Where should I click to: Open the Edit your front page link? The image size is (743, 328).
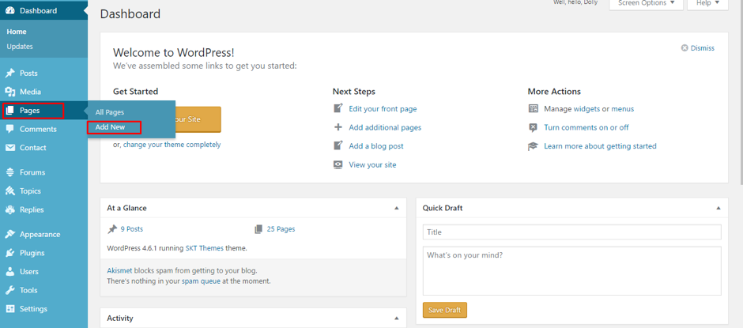pos(383,108)
